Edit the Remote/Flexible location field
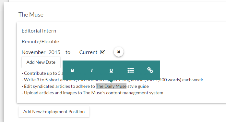This screenshot has width=226, height=122. tap(40, 42)
